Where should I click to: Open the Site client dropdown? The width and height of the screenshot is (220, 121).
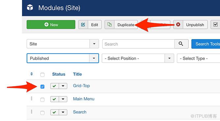coord(62,44)
